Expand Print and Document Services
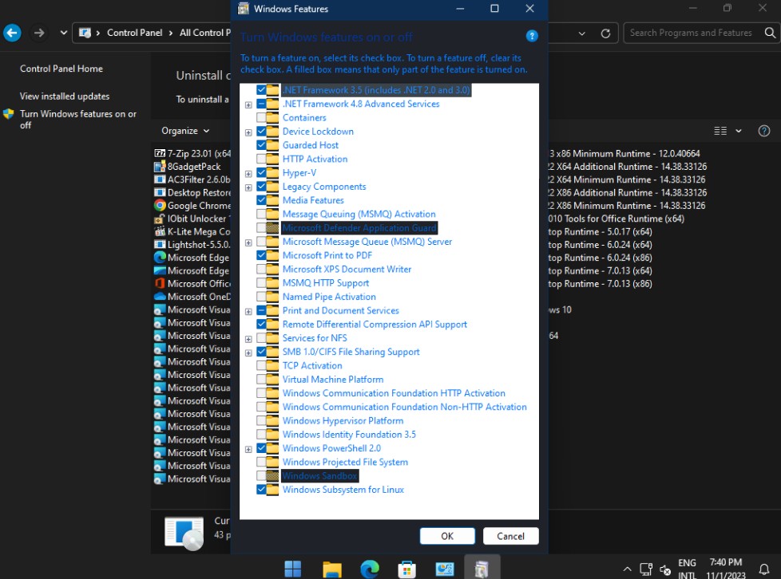The image size is (781, 579). point(248,311)
